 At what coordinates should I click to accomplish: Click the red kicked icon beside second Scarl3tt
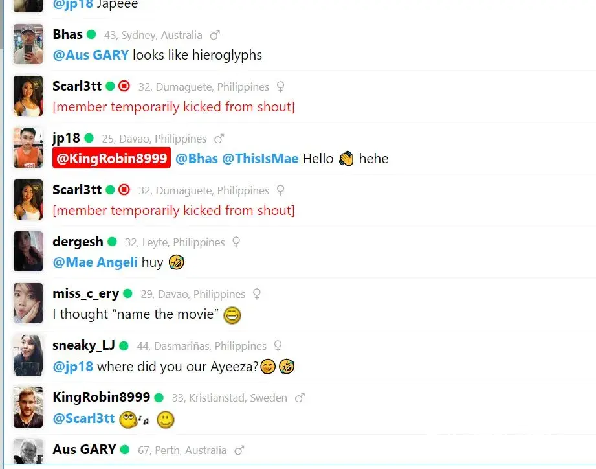(124, 189)
